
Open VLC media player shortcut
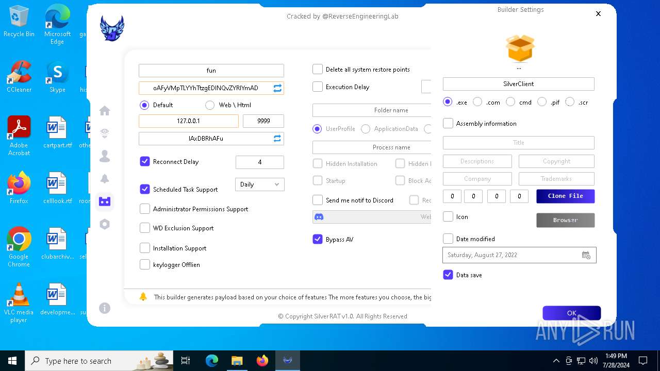[19, 303]
